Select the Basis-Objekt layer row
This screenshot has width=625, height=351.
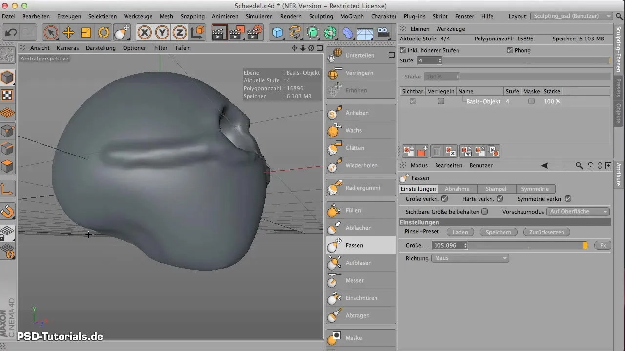(505, 101)
